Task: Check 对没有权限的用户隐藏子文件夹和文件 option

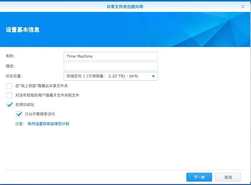Action: coord(9,95)
